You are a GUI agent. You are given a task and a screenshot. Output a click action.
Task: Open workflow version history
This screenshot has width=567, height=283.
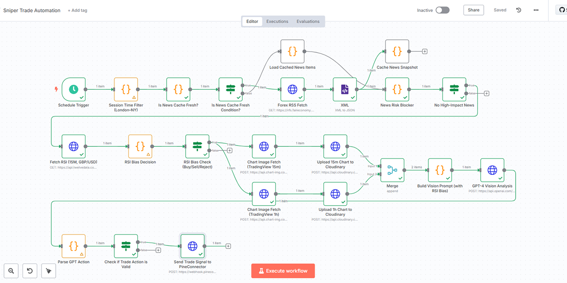coord(518,10)
